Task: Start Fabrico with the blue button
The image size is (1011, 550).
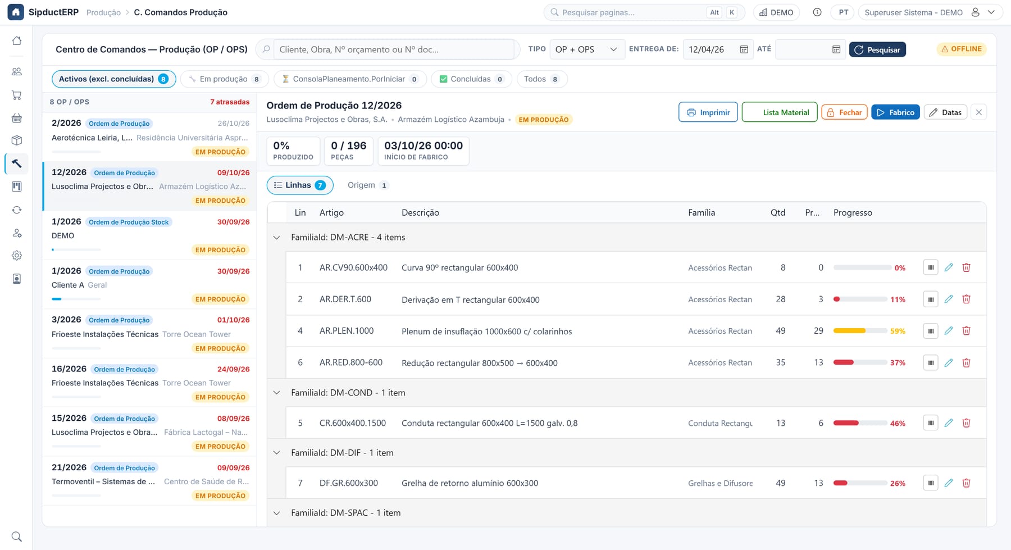Action: coord(896,112)
